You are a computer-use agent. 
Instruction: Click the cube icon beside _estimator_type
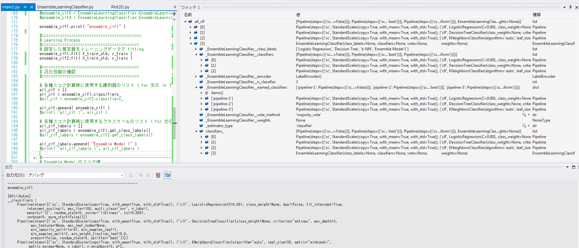pos(201,126)
